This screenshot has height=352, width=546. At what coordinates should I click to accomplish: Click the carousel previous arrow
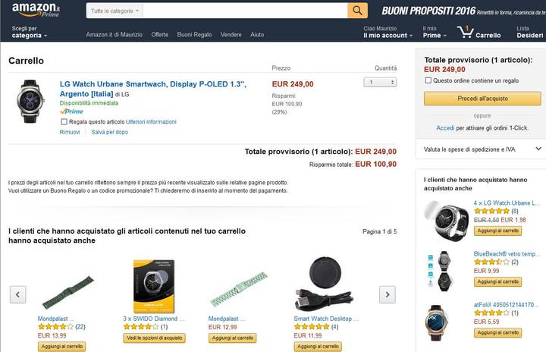click(17, 294)
